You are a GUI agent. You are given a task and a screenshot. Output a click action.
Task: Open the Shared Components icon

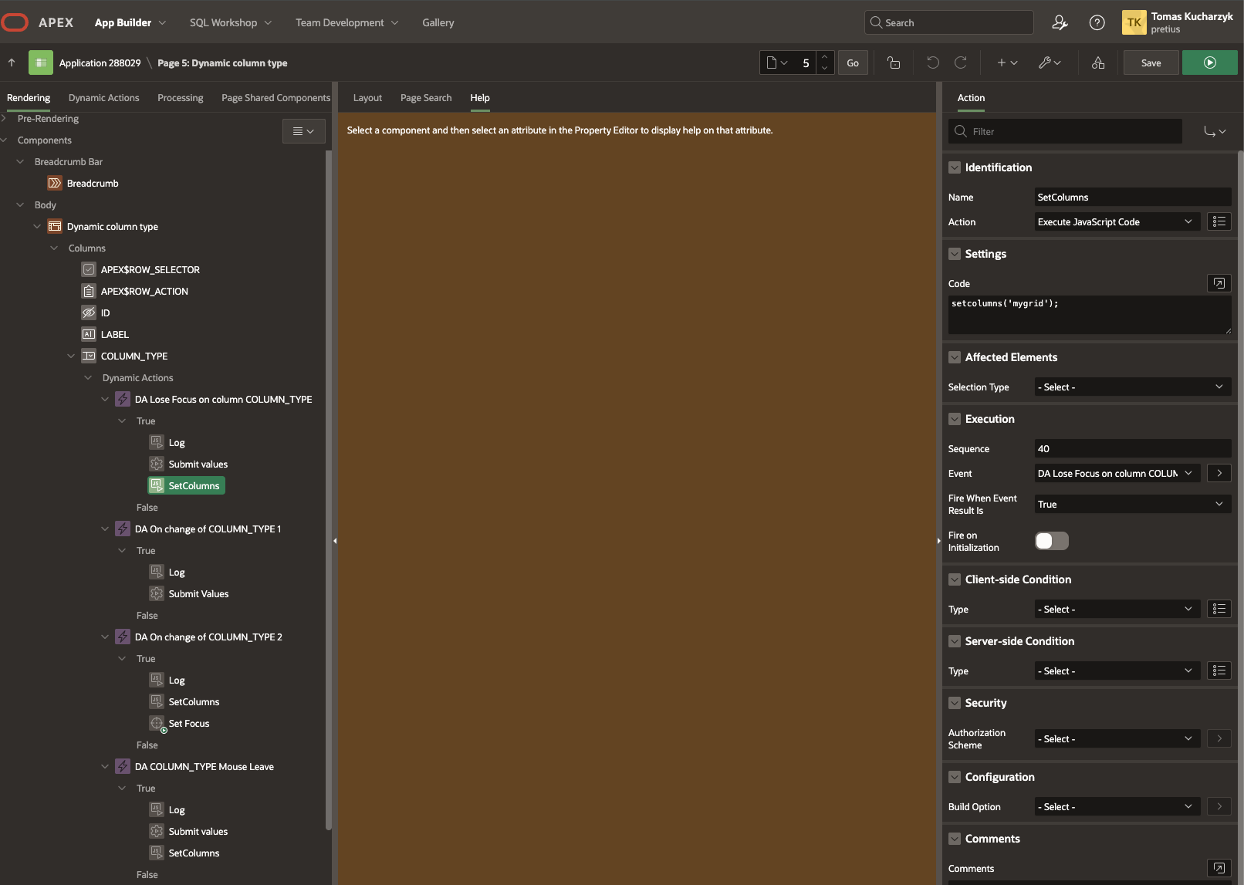[1097, 63]
